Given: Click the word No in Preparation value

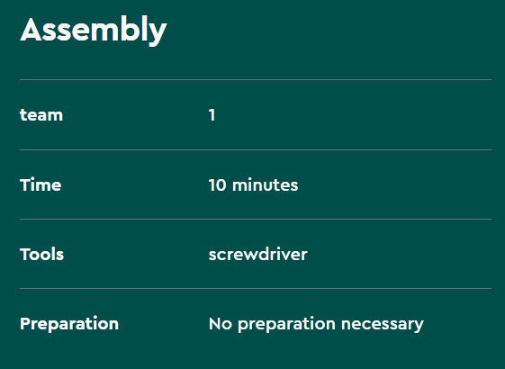Looking at the screenshot, I should point(221,324).
